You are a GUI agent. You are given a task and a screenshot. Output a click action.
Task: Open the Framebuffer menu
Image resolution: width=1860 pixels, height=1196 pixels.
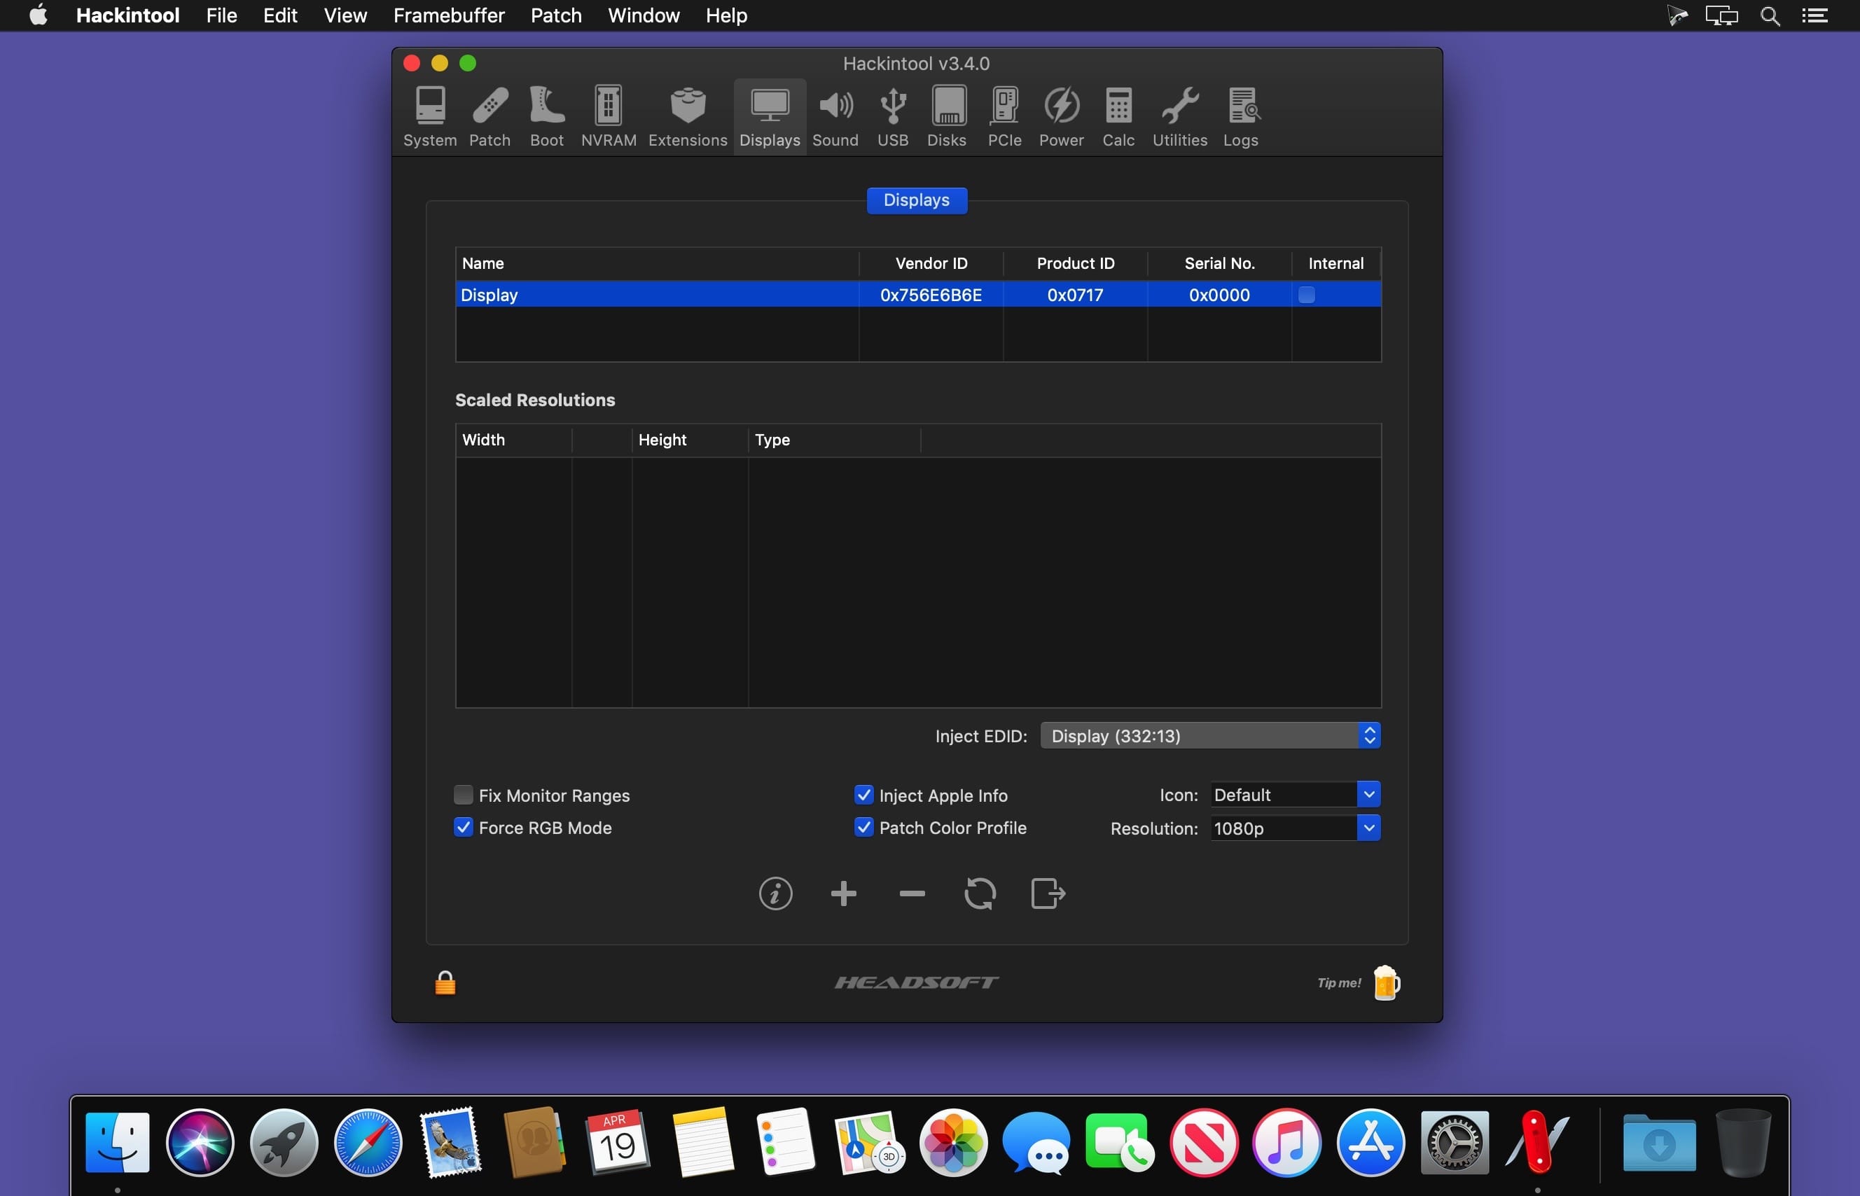[x=449, y=15]
